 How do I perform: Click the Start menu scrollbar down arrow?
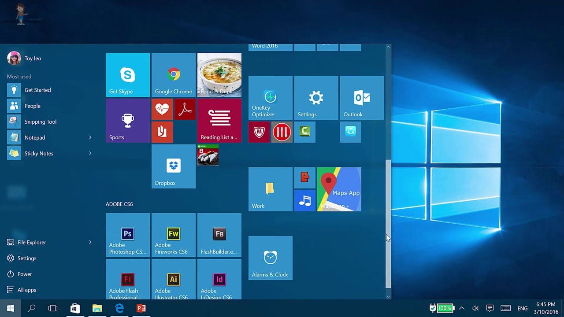point(388,297)
